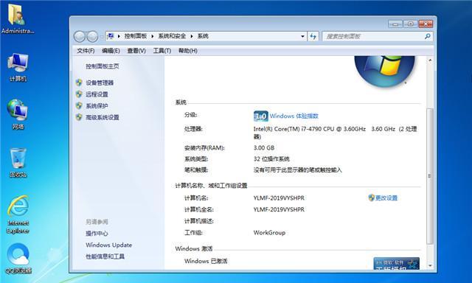
Task: Select the WorkGroup value
Action: pos(269,232)
